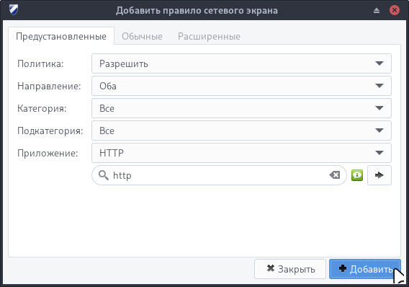
Task: Switch to the Обычные tab
Action: pyautogui.click(x=142, y=36)
